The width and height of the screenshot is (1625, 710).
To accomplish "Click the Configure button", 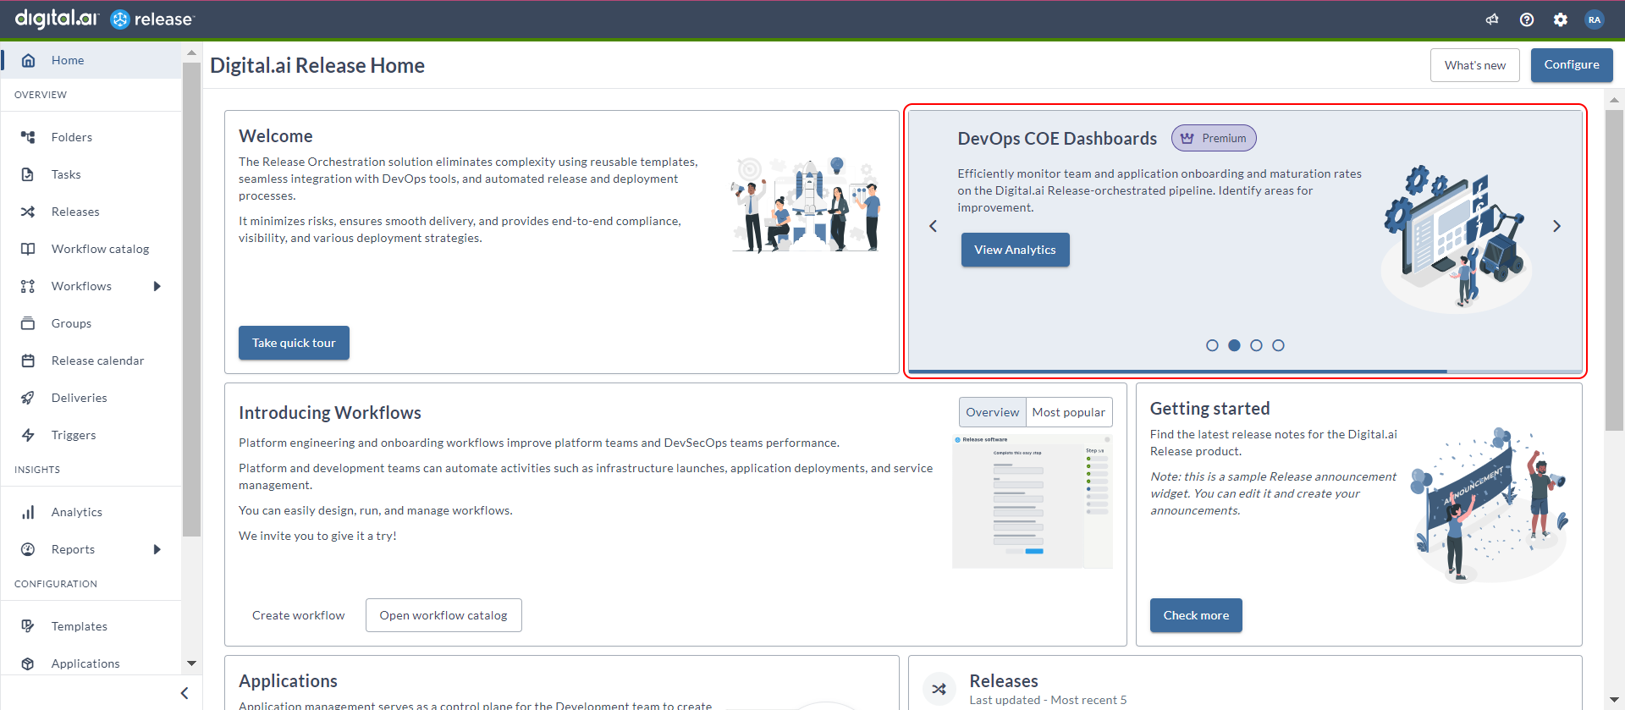I will click(x=1571, y=65).
